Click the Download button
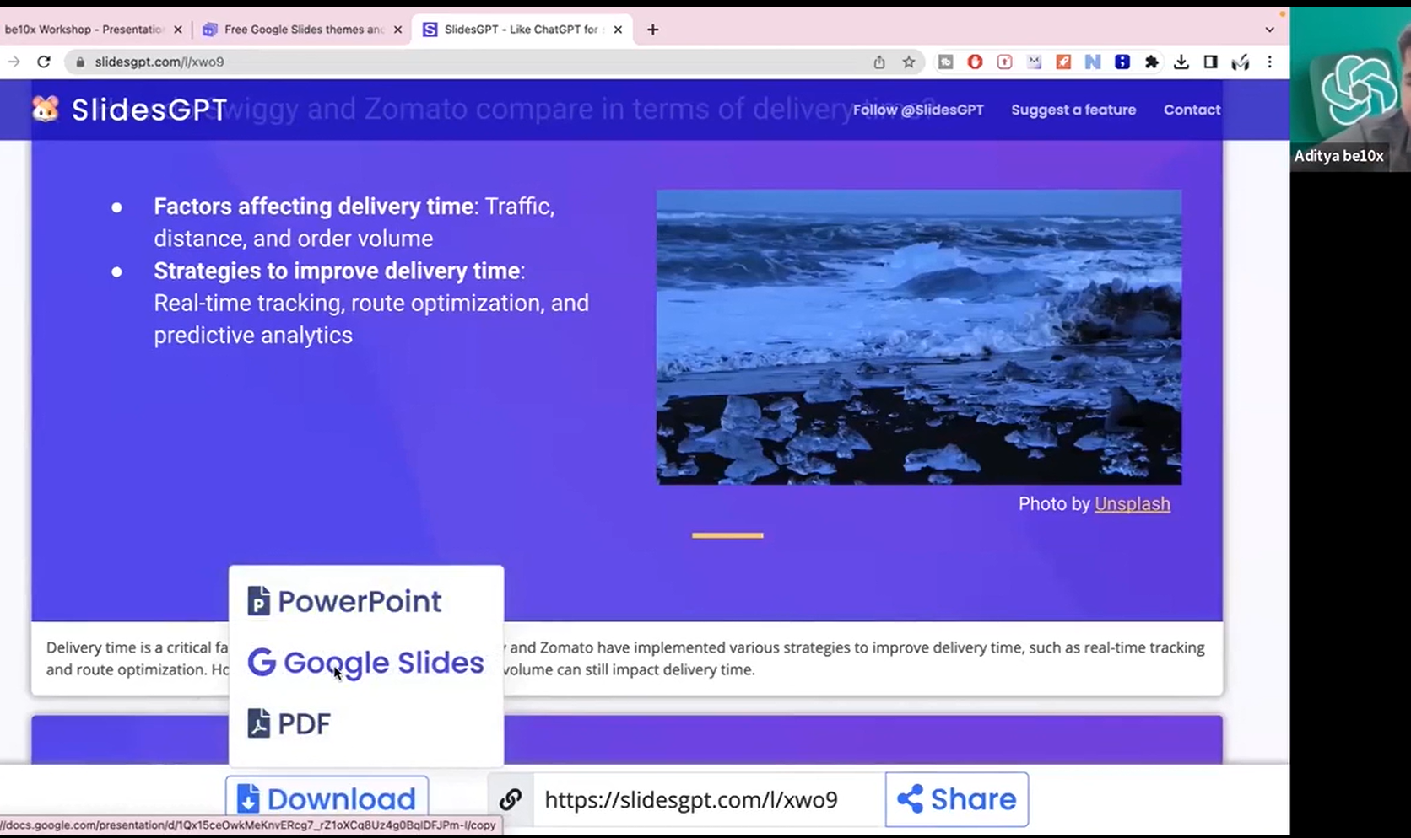This screenshot has width=1411, height=838. click(x=327, y=799)
